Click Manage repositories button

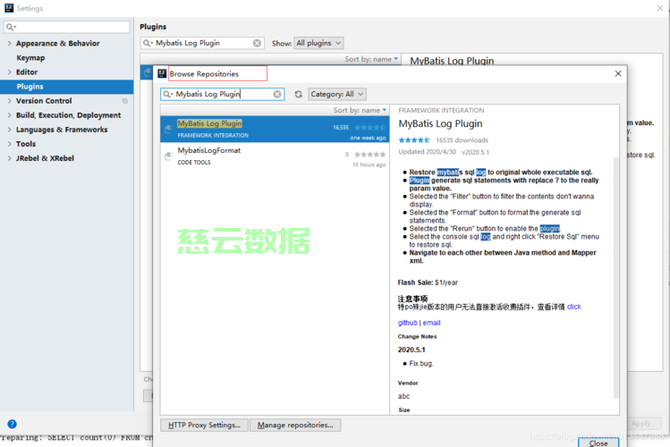[x=295, y=425]
